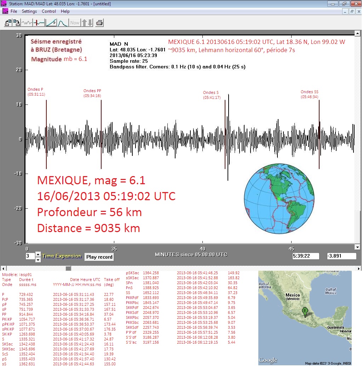Click the open data file toolbar icon
The image size is (362, 366).
8,23
